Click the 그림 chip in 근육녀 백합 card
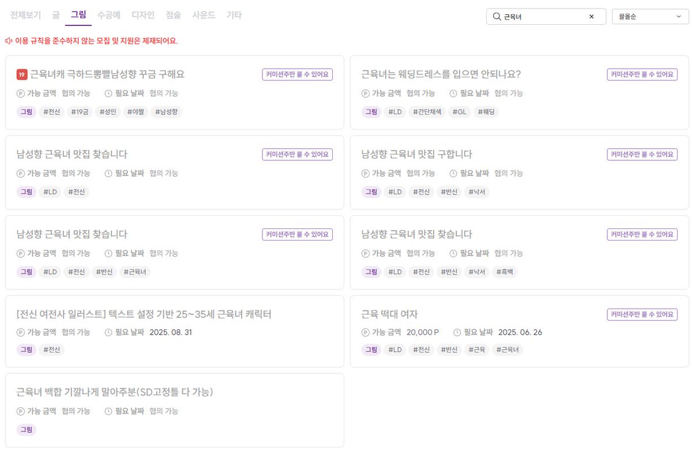 point(27,430)
